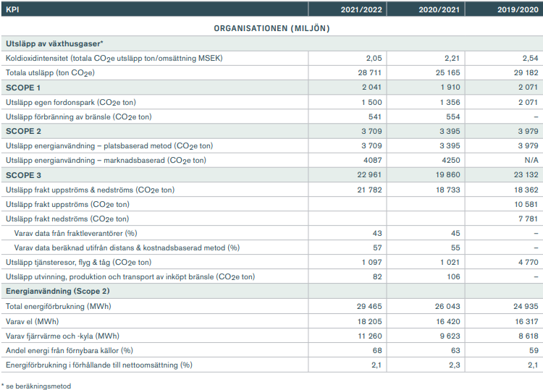This screenshot has width=543, height=390.
Task: Click nedströms value 7 781
Action: click(x=529, y=219)
